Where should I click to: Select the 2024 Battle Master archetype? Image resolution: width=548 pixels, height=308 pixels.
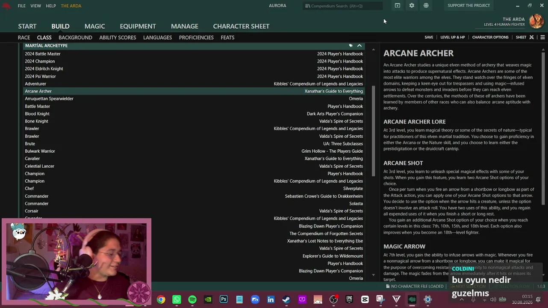click(x=194, y=54)
